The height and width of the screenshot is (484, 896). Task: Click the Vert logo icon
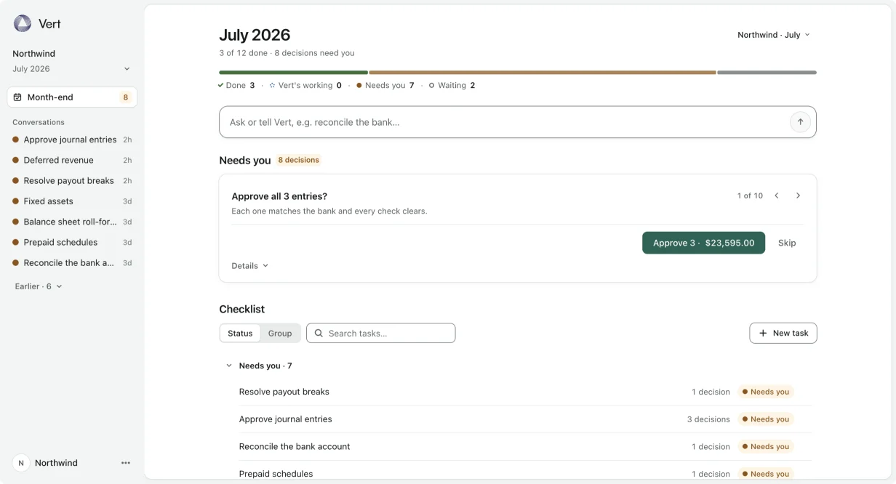[x=23, y=23]
